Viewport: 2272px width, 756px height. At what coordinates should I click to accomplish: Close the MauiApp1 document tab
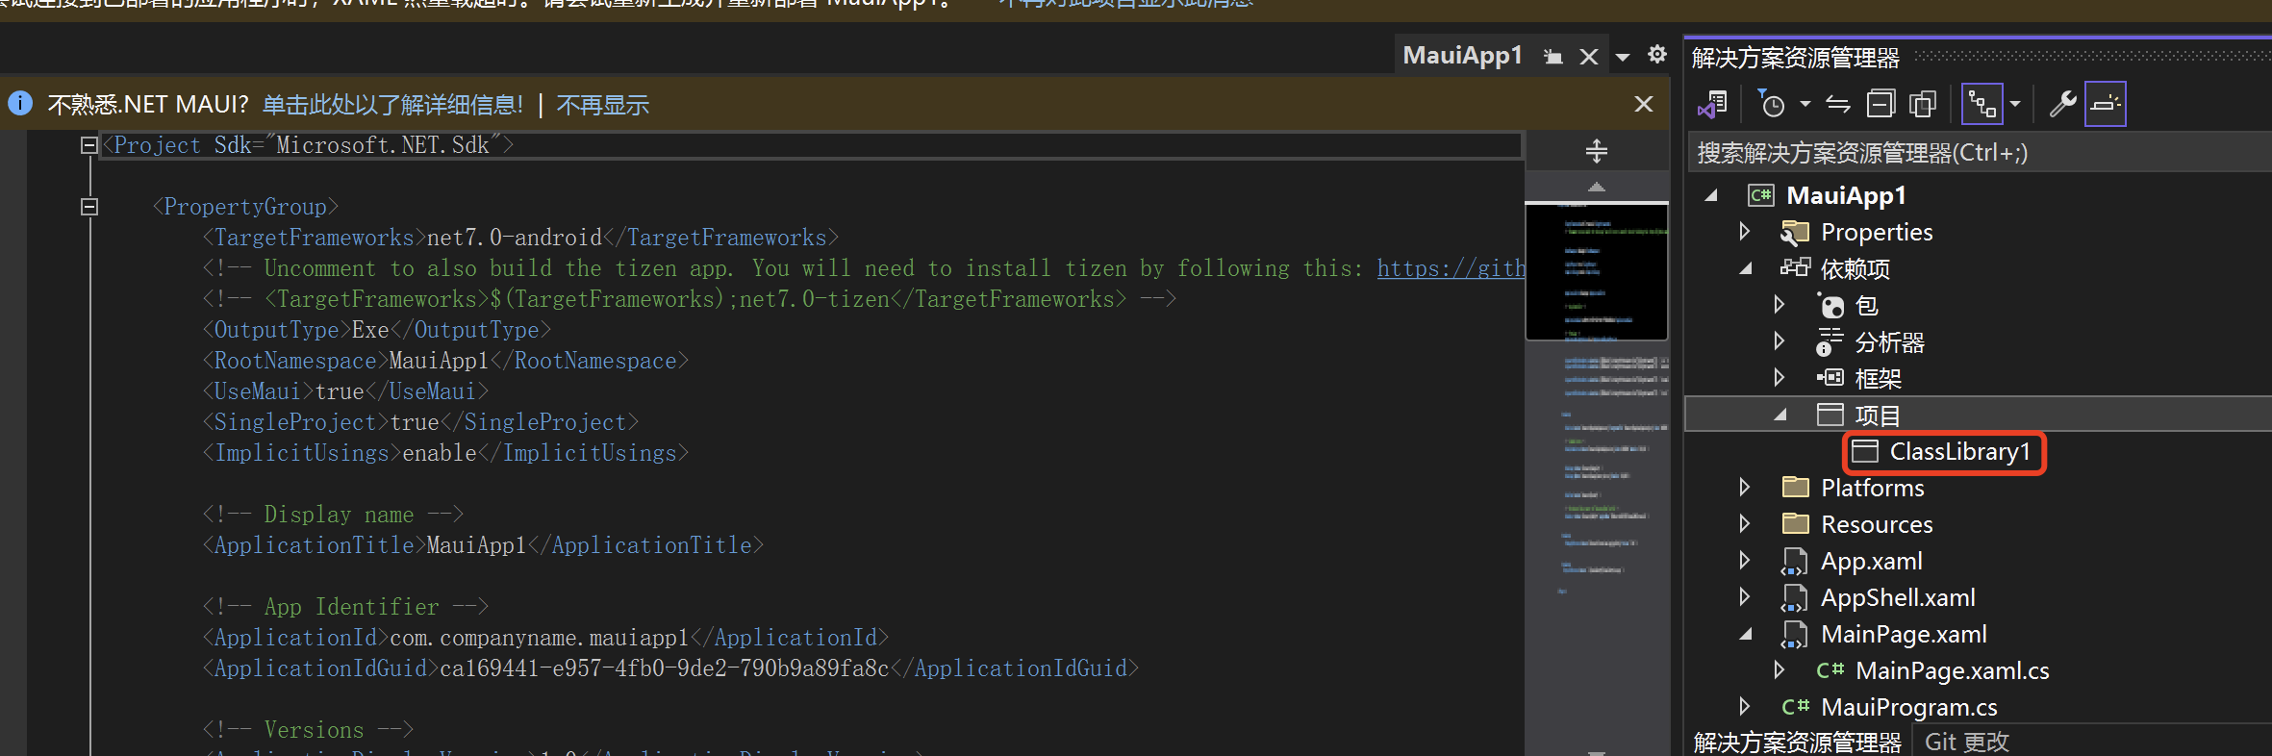tap(1589, 57)
